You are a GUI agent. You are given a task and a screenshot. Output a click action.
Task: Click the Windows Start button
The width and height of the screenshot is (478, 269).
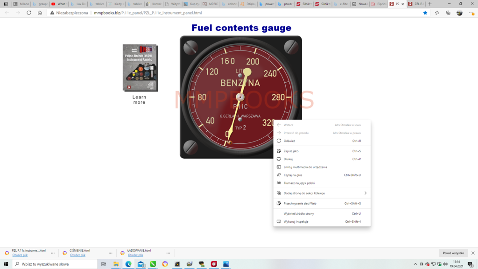(6, 264)
